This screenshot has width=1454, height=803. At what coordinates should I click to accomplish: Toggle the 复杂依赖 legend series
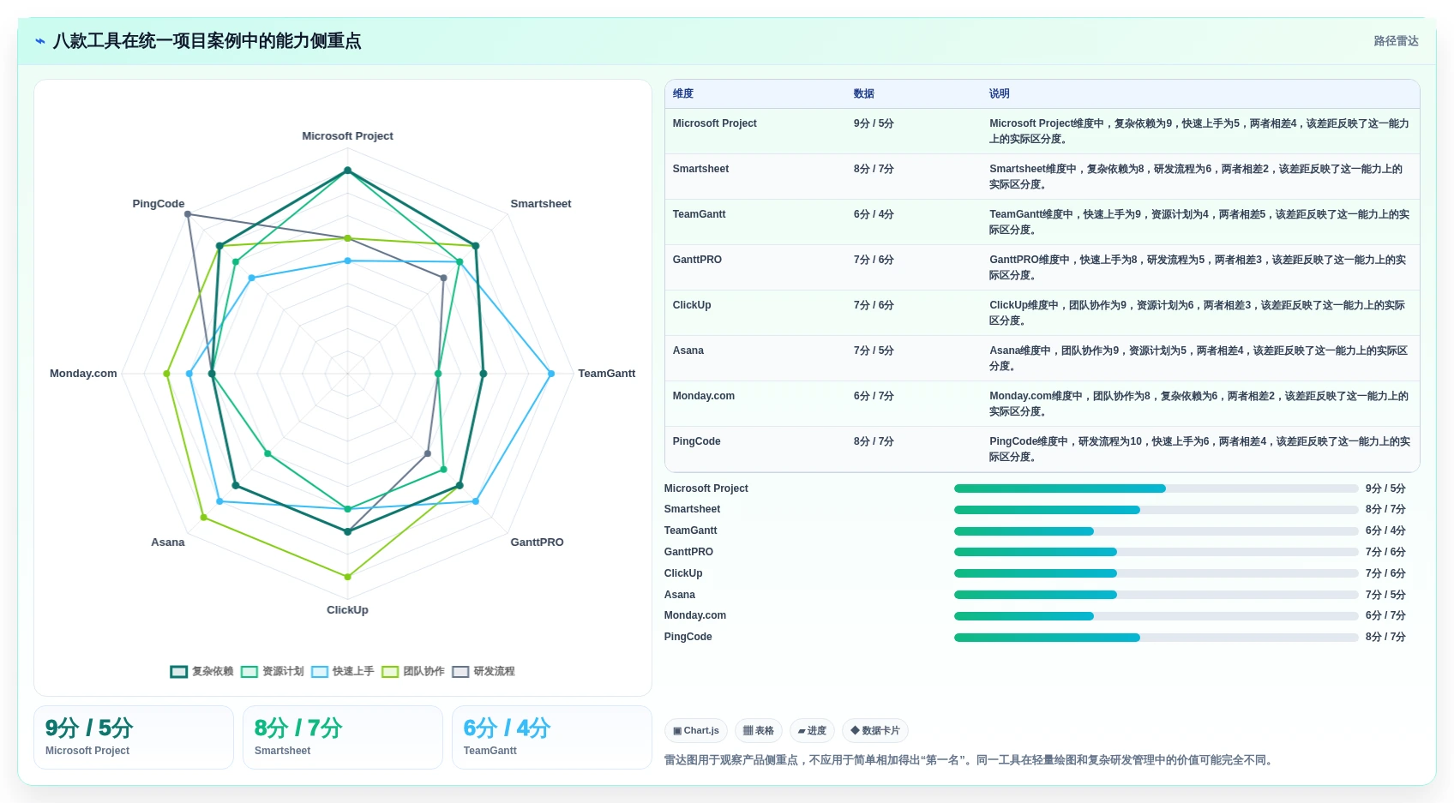point(201,671)
